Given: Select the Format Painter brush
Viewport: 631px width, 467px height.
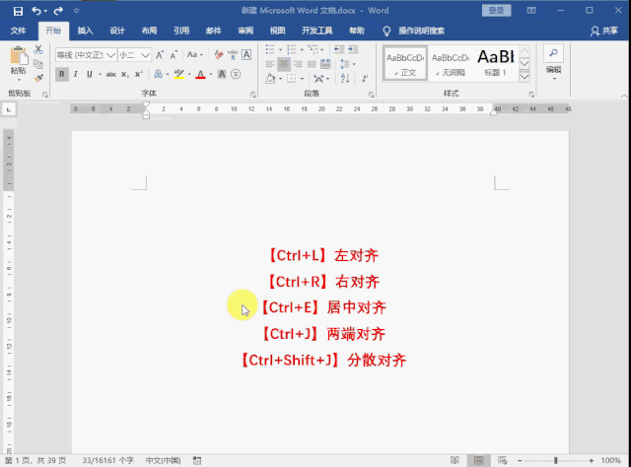Looking at the screenshot, I should (x=38, y=78).
